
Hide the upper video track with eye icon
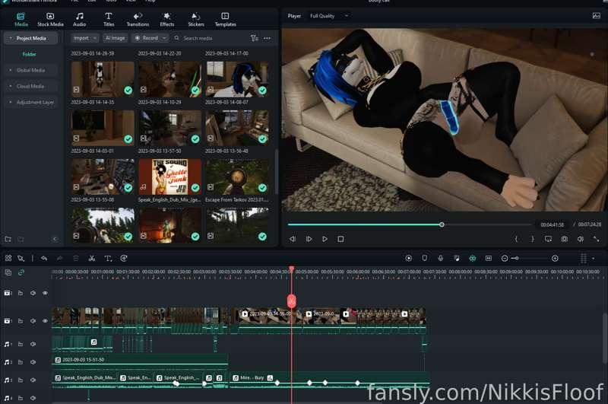[45, 293]
